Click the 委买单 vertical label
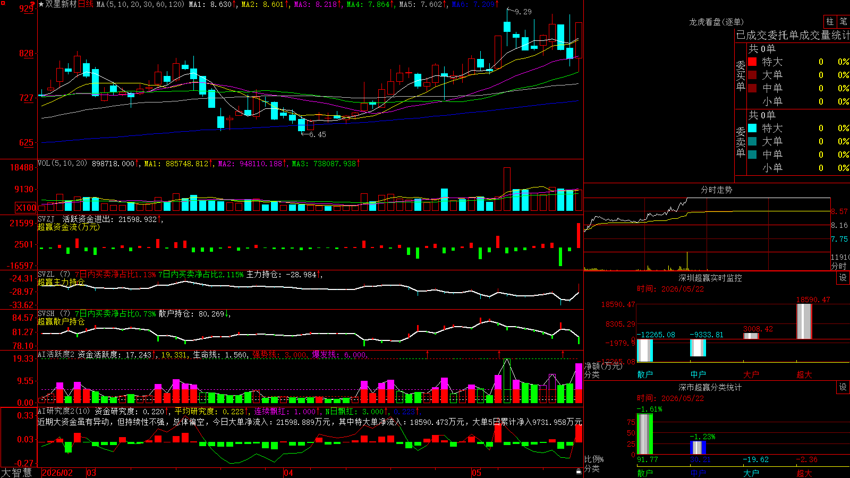The width and height of the screenshot is (850, 478). 741,76
